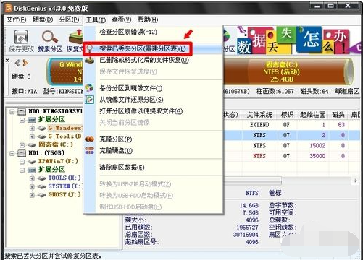This screenshot has height=260, width=363.
Task: Expand the G Tools partition node
Action: click(x=32, y=136)
